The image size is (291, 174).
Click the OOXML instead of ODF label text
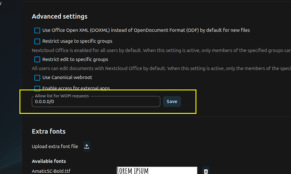(x=146, y=30)
